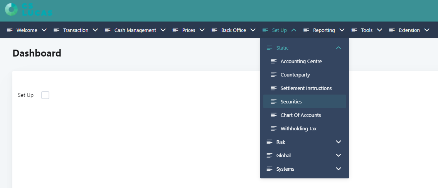Click the lines icon beside Transaction
The width and height of the screenshot is (438, 188).
(56, 30)
